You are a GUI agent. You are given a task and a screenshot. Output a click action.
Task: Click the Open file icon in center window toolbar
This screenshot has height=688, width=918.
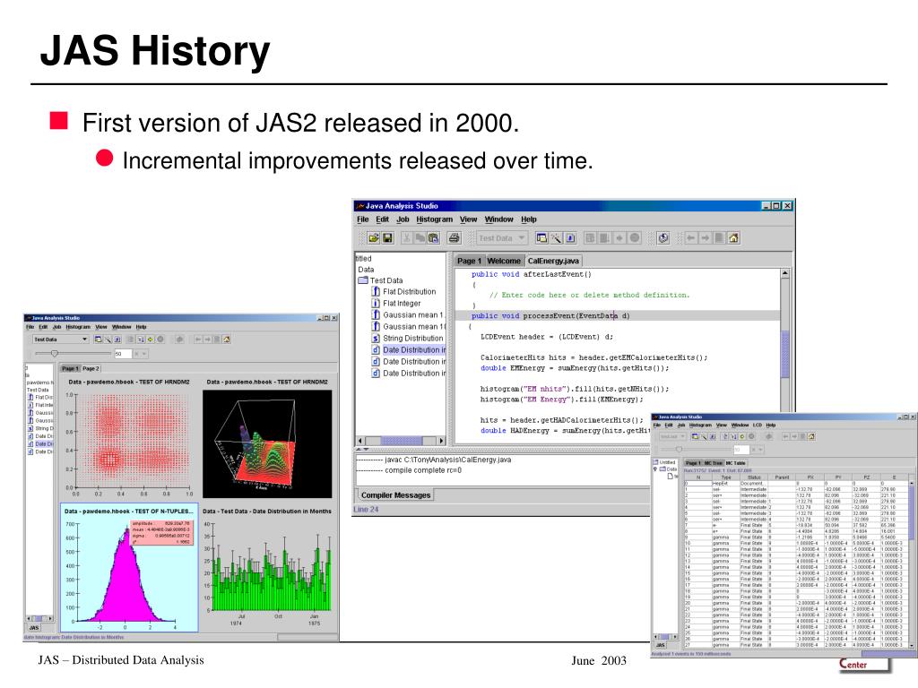tap(373, 238)
